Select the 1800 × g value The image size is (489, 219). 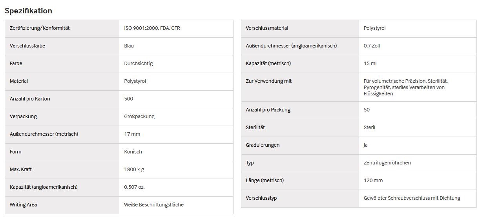(134, 170)
